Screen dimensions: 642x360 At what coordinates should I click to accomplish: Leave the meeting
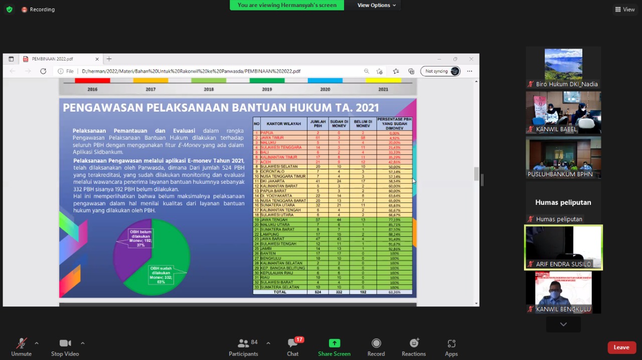[621, 347]
